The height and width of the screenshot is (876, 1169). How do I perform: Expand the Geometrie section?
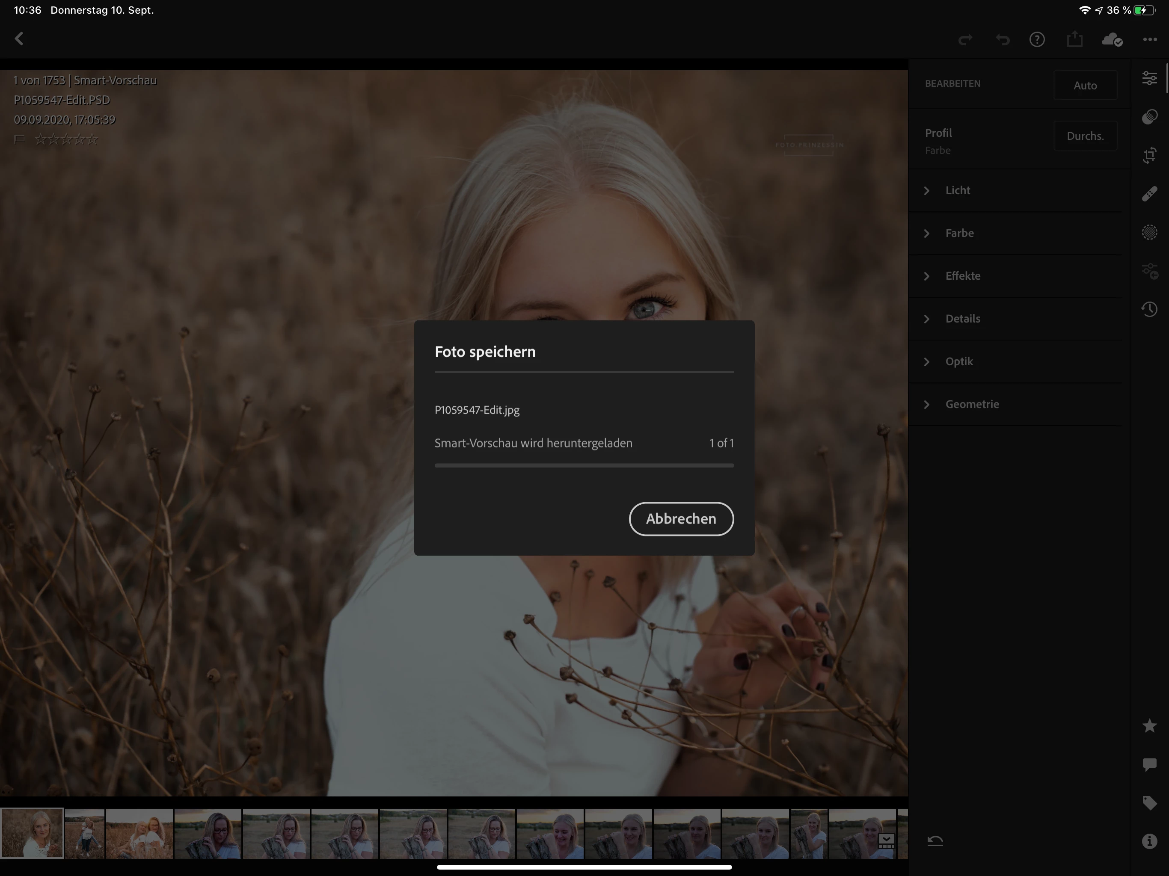point(971,404)
